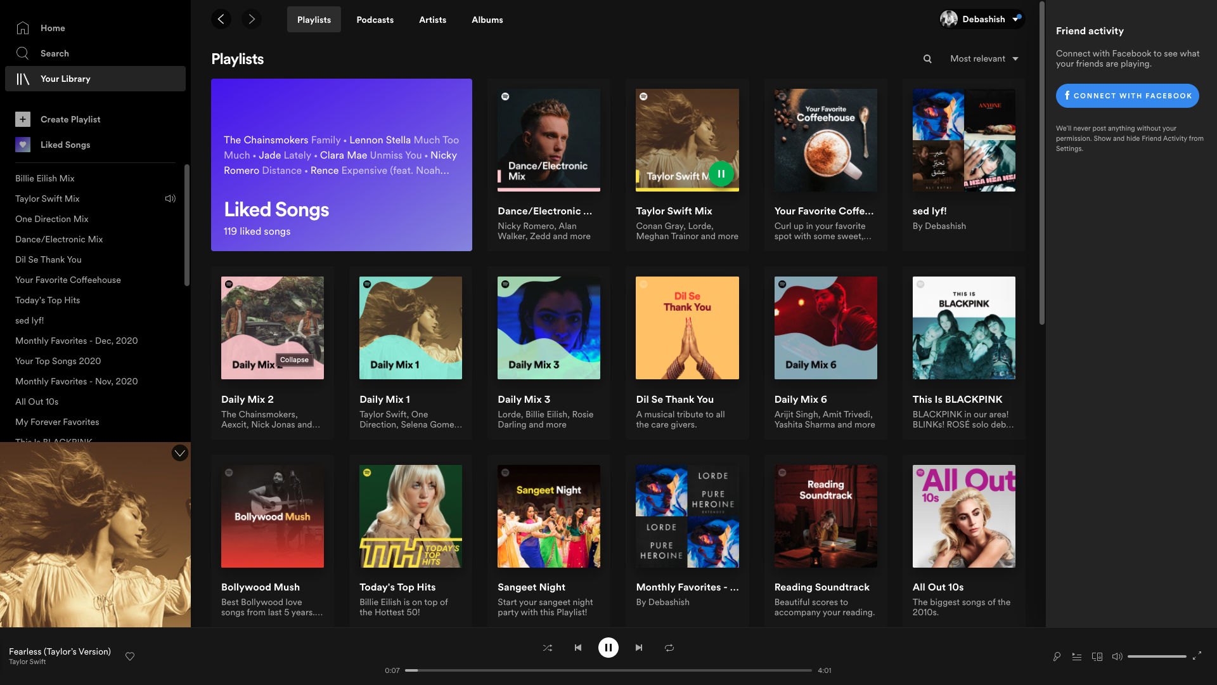Open Monthly Favorites Lorde collage cover
This screenshot has height=685, width=1217.
tap(687, 516)
